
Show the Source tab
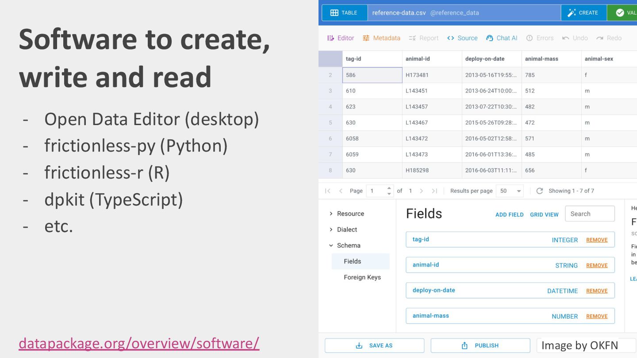[x=462, y=38]
